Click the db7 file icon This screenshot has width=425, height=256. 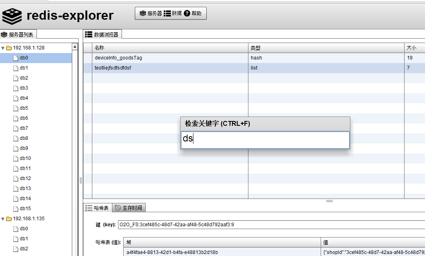pyautogui.click(x=16, y=129)
